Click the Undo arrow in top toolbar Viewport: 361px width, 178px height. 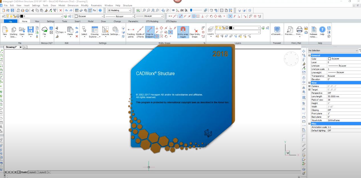click(x=66, y=10)
